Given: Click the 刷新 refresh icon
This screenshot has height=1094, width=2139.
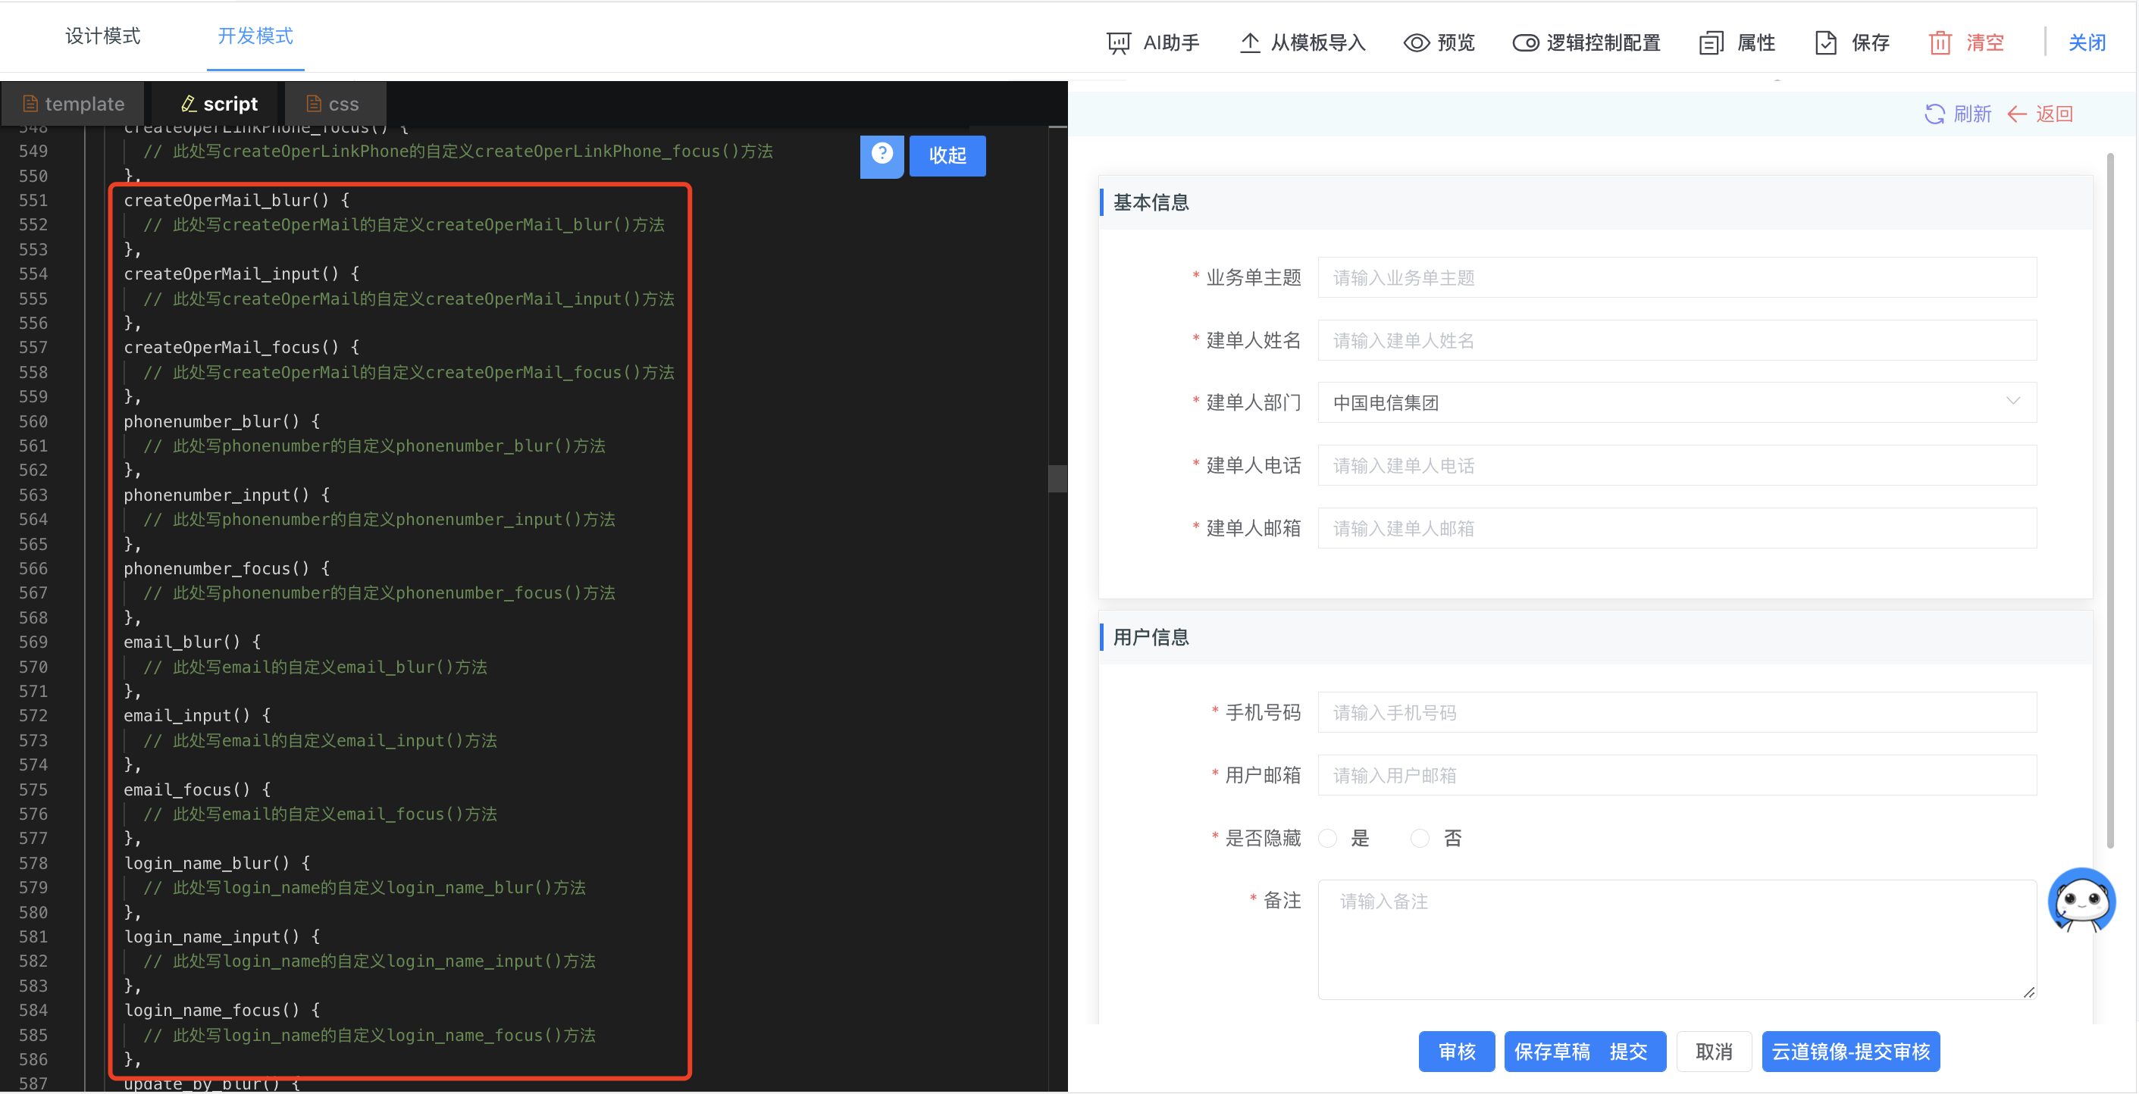Looking at the screenshot, I should pos(1935,114).
